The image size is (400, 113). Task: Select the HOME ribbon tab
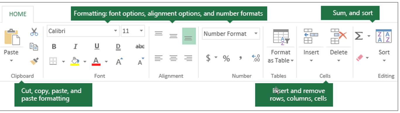coord(18,14)
